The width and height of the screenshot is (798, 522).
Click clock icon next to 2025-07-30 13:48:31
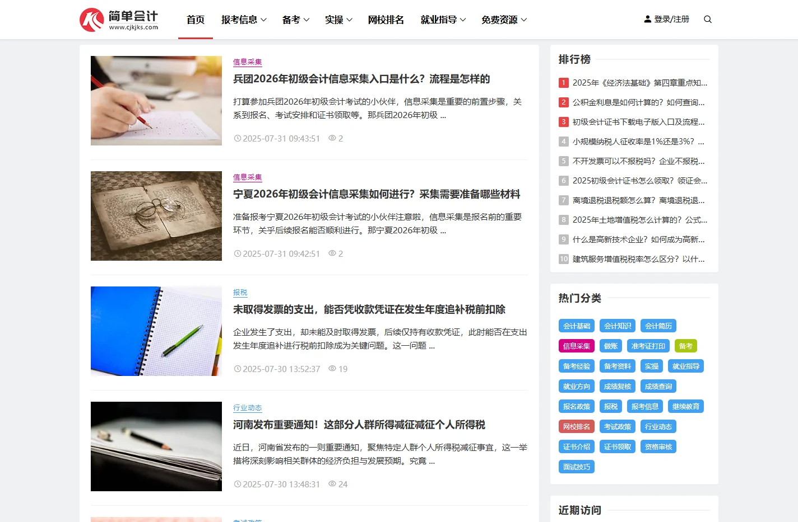(238, 484)
